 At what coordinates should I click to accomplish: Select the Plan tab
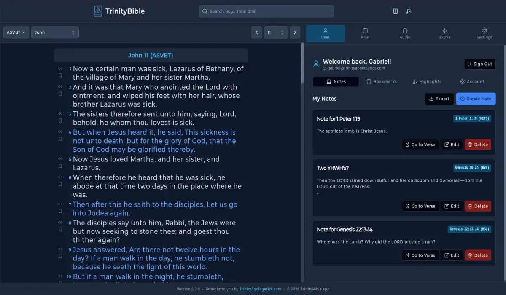[x=365, y=33]
